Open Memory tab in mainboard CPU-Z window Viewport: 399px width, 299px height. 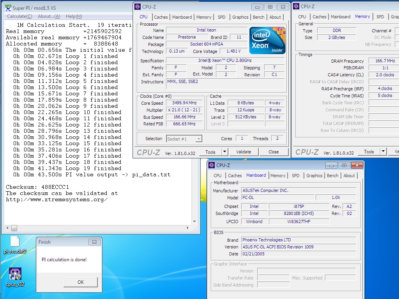click(x=277, y=176)
